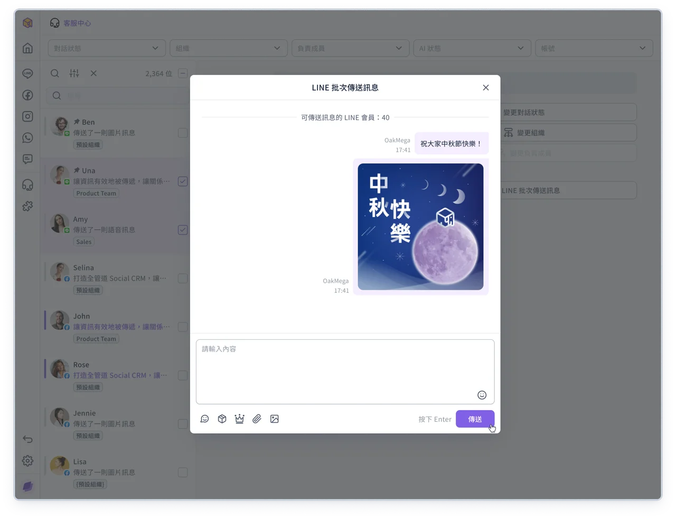Open the emoji picker in message box

(x=482, y=395)
